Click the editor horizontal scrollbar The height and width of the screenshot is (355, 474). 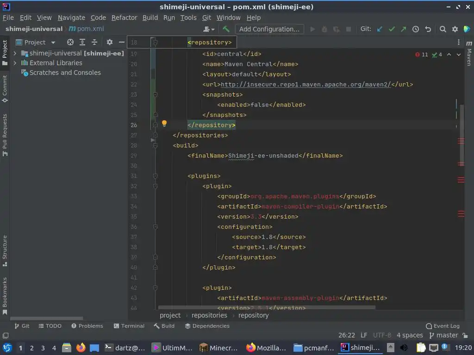267,307
